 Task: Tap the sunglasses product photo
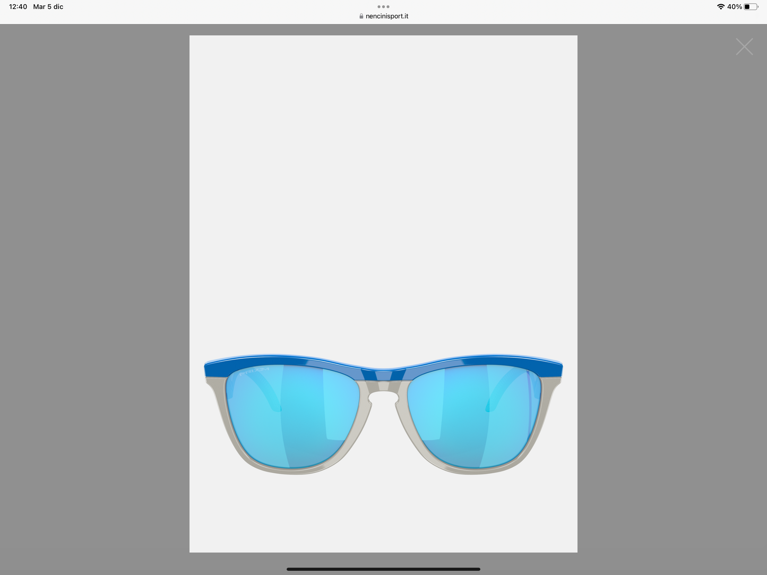383,414
